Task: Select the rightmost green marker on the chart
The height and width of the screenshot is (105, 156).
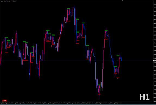Action: click(118, 56)
